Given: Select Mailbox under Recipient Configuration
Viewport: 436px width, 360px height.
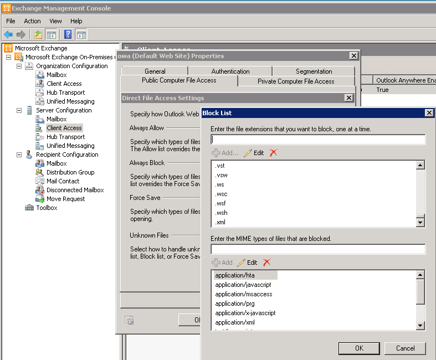Looking at the screenshot, I should pyautogui.click(x=57, y=163).
